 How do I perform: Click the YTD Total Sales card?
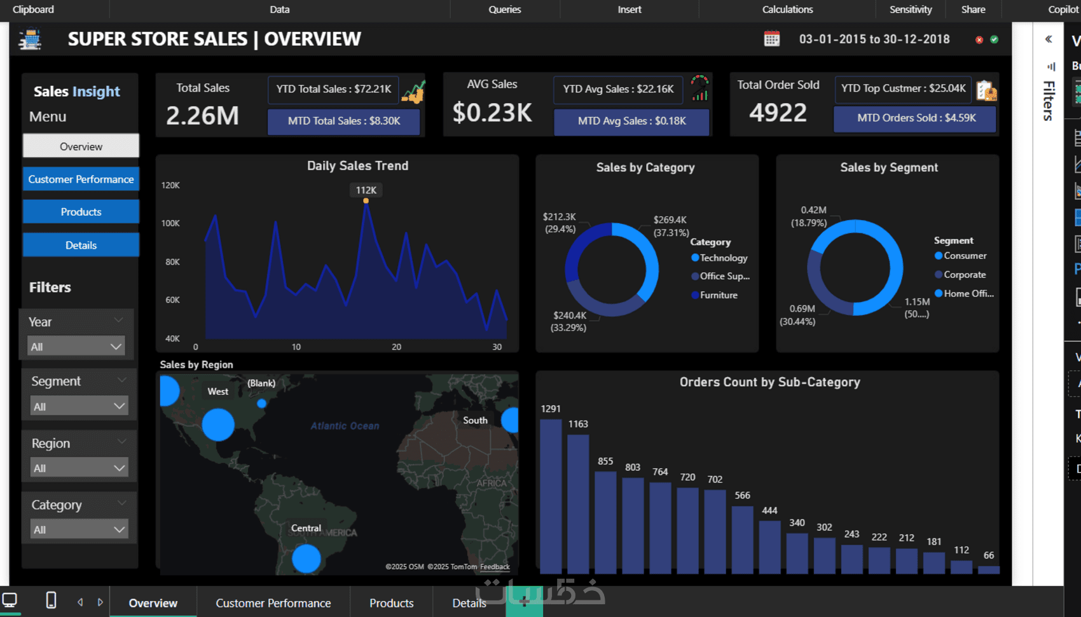(333, 89)
